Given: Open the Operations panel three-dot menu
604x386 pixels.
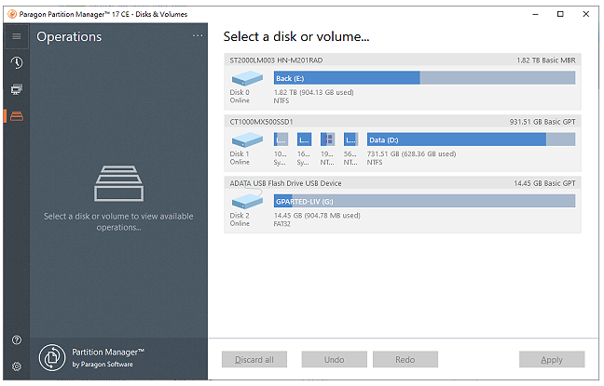Looking at the screenshot, I should 198,35.
